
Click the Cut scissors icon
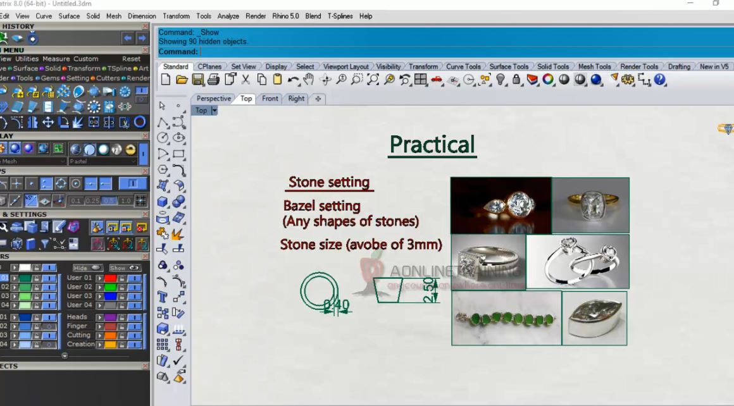(246, 80)
